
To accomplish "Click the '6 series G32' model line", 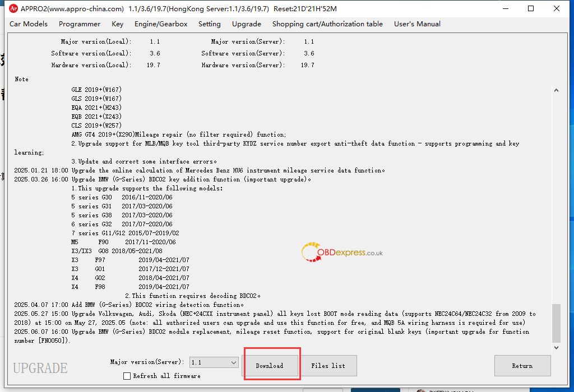I will tap(122, 224).
